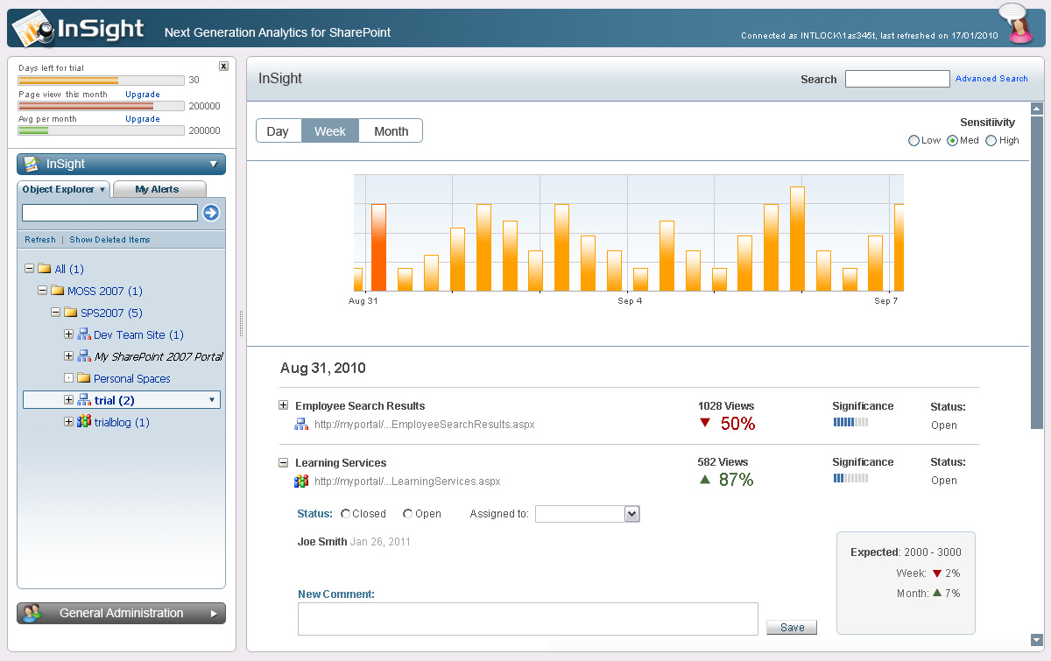Click the Page view this month progress bar
The image size is (1051, 661).
(102, 106)
